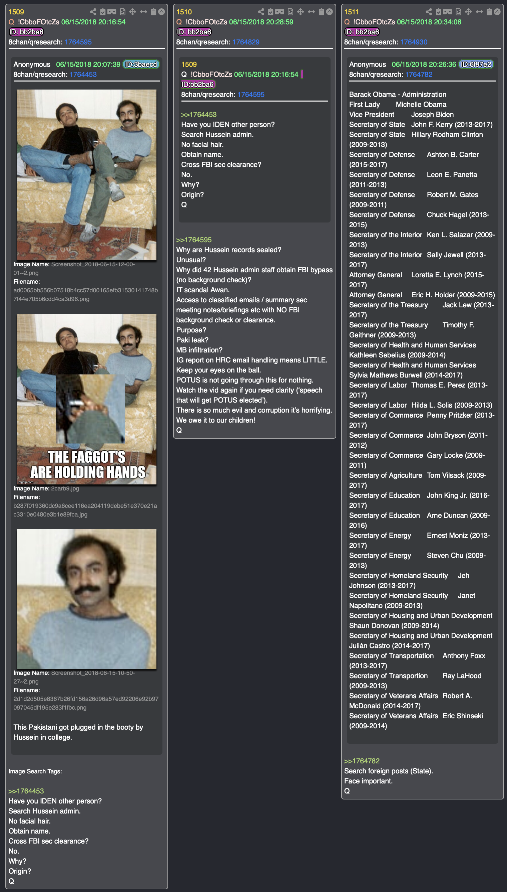Click the clipboard-check icon on post 1509
Screen dimensions: 507x892
[x=103, y=12]
